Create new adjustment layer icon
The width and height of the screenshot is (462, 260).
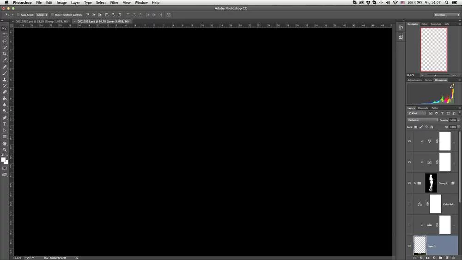tap(434, 258)
